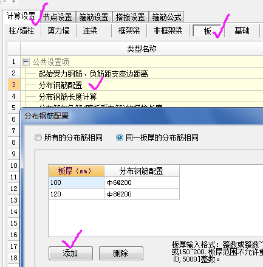Select the 120 thickness cell
Screen dimensions: 263x267
point(77,194)
